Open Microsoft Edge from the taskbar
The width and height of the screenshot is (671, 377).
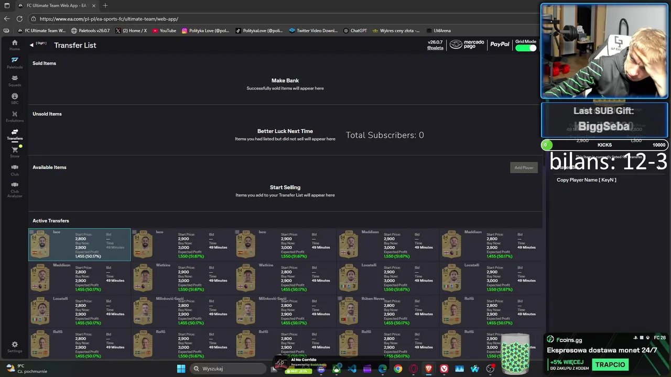pyautogui.click(x=382, y=369)
